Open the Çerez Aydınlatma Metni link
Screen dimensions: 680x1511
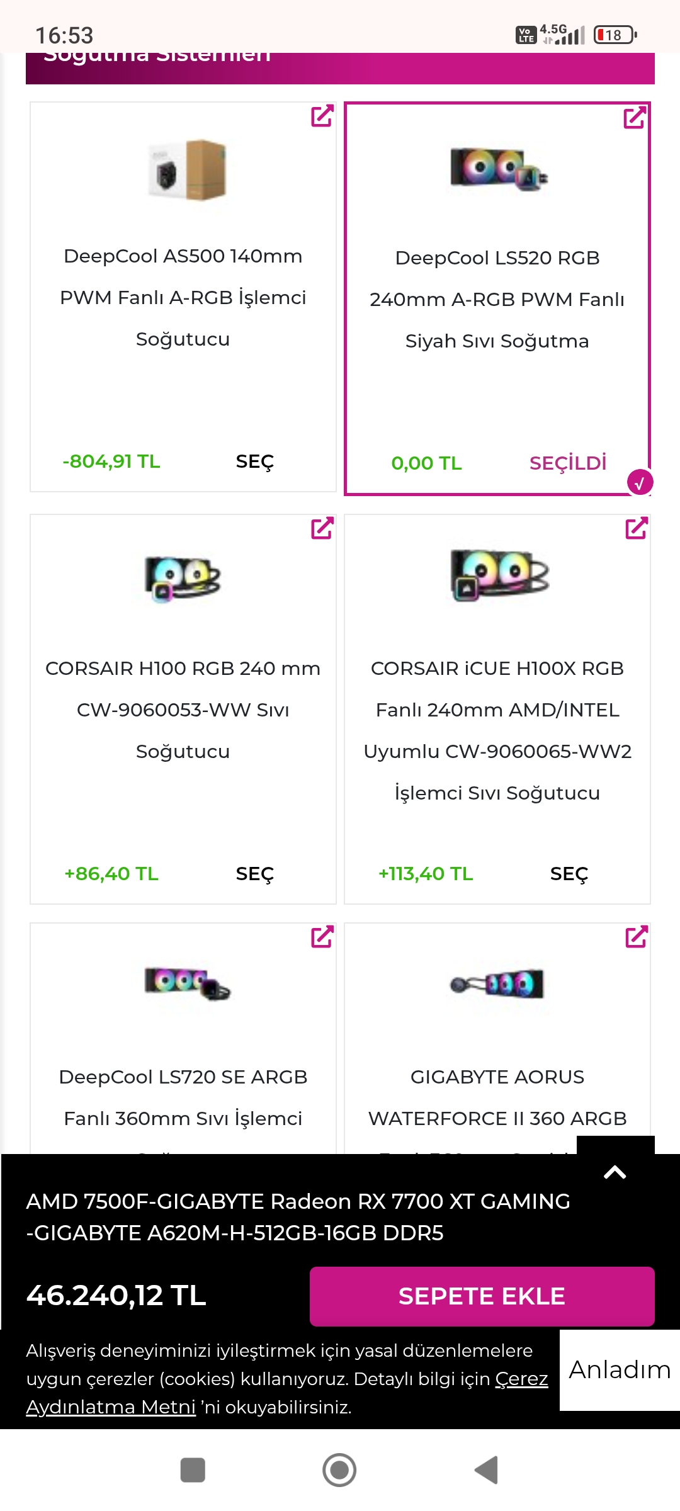[x=111, y=1406]
